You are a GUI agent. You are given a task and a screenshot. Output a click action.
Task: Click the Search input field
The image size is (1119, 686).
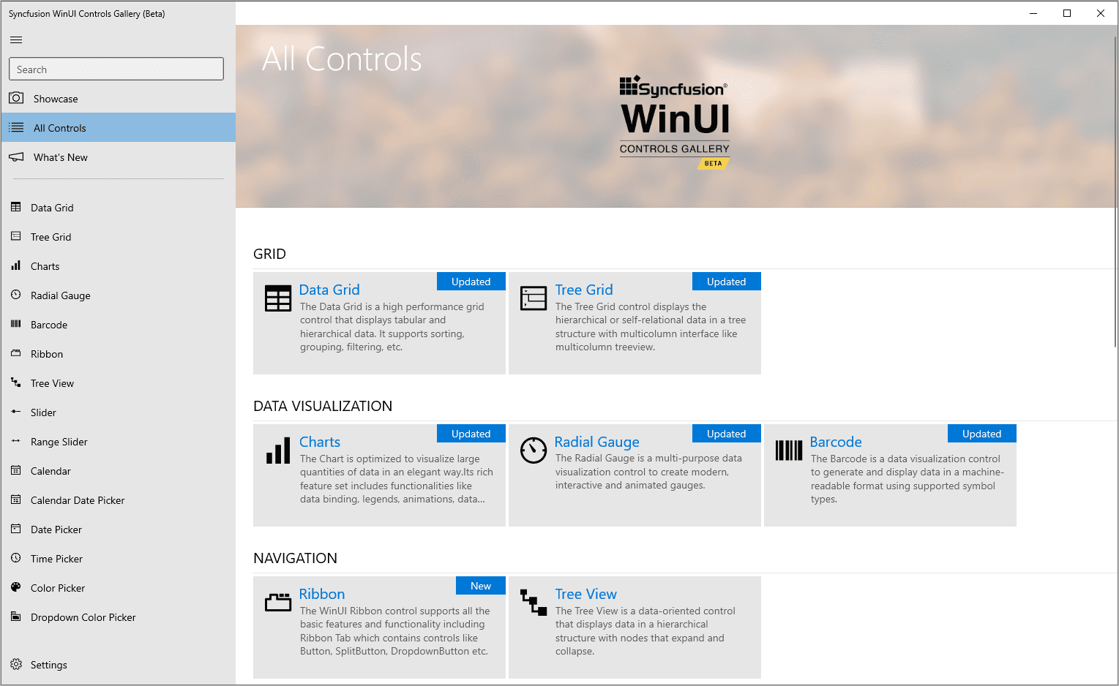(116, 69)
